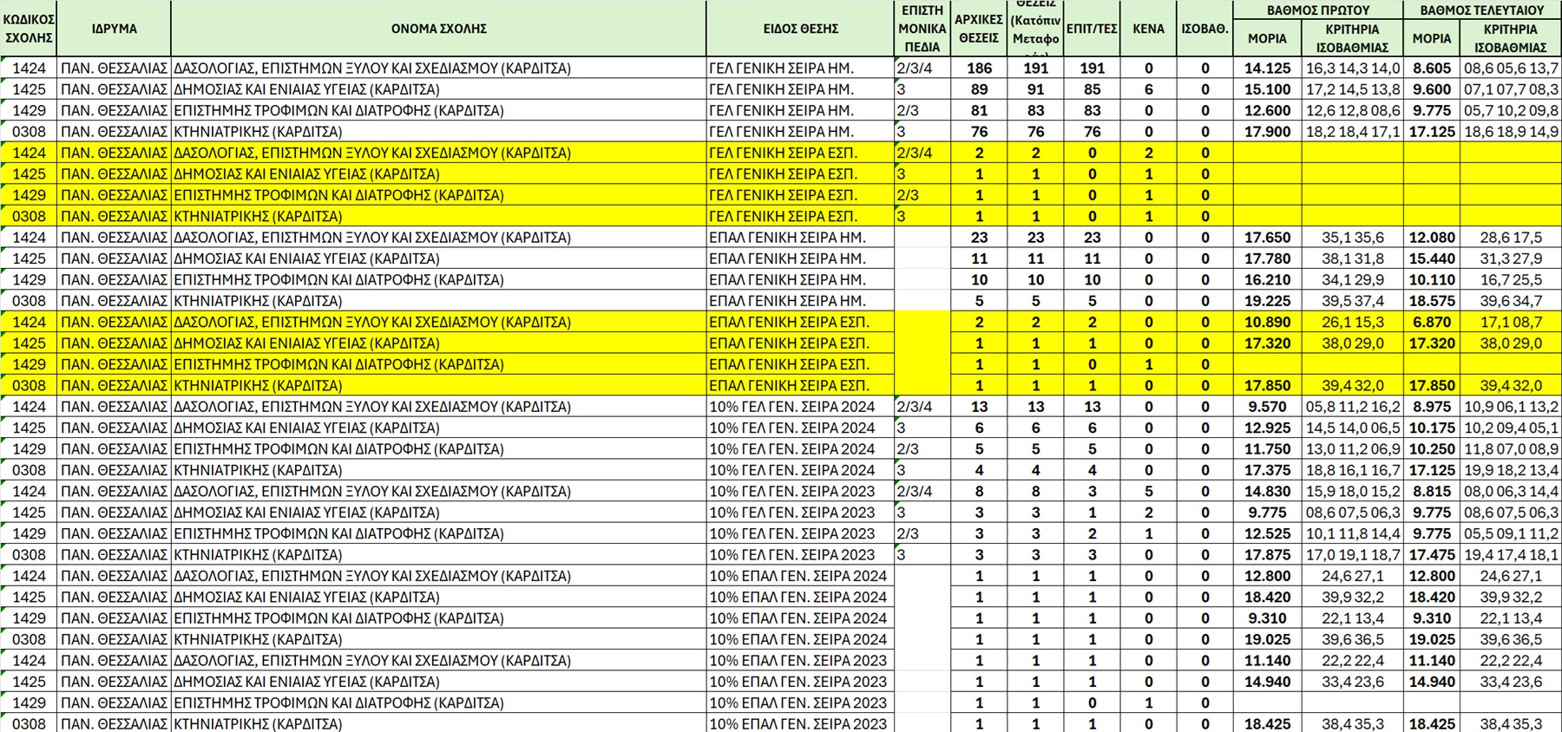Click the initial positions cell 81
Screen dimensions: 1562x732
point(979,110)
